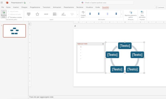Switch to the Inserisci tab
Screen dimensions: 166x99
(x=16, y=7)
